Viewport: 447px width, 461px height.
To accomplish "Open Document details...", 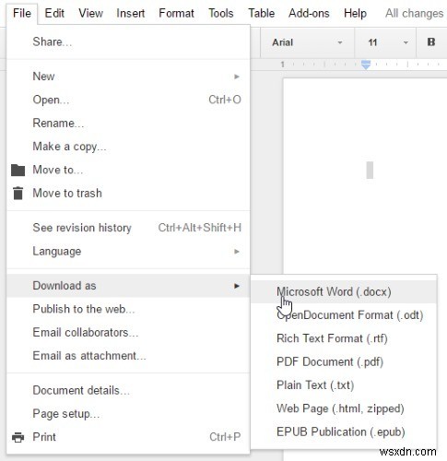I will coord(128,390).
